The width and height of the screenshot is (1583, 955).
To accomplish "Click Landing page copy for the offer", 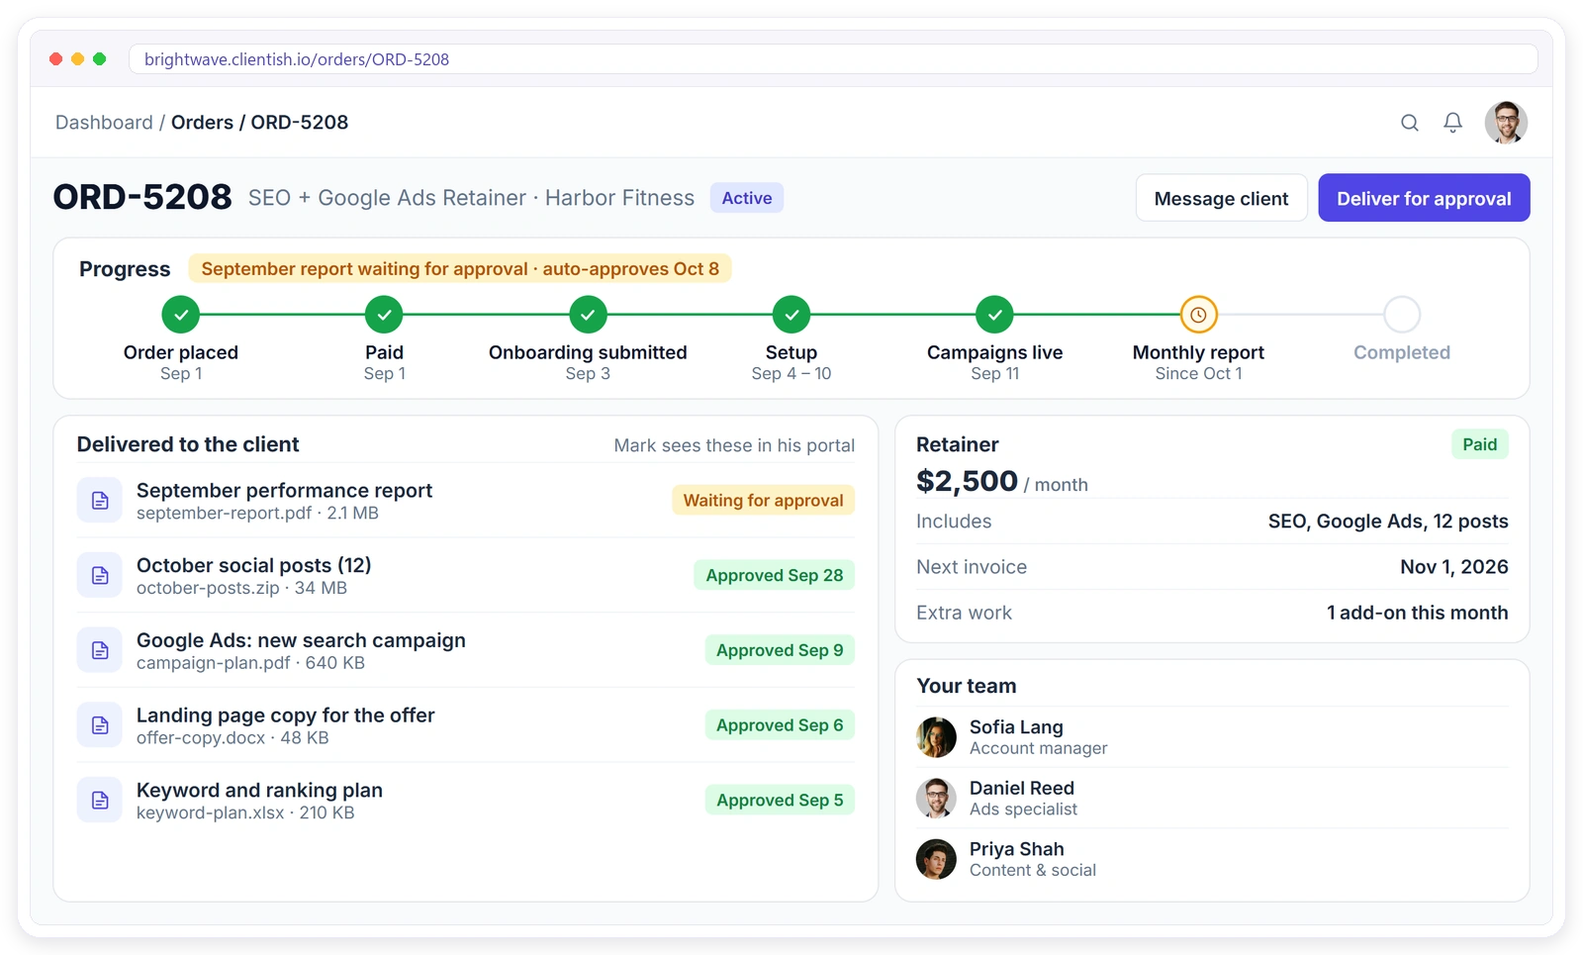I will coord(286,716).
